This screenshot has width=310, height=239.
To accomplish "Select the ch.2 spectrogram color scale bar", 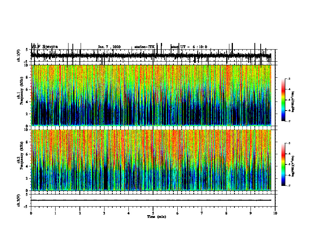I will pos(283,164).
